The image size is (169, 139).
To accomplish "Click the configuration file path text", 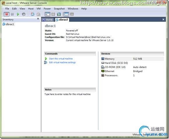I will 88,37.
